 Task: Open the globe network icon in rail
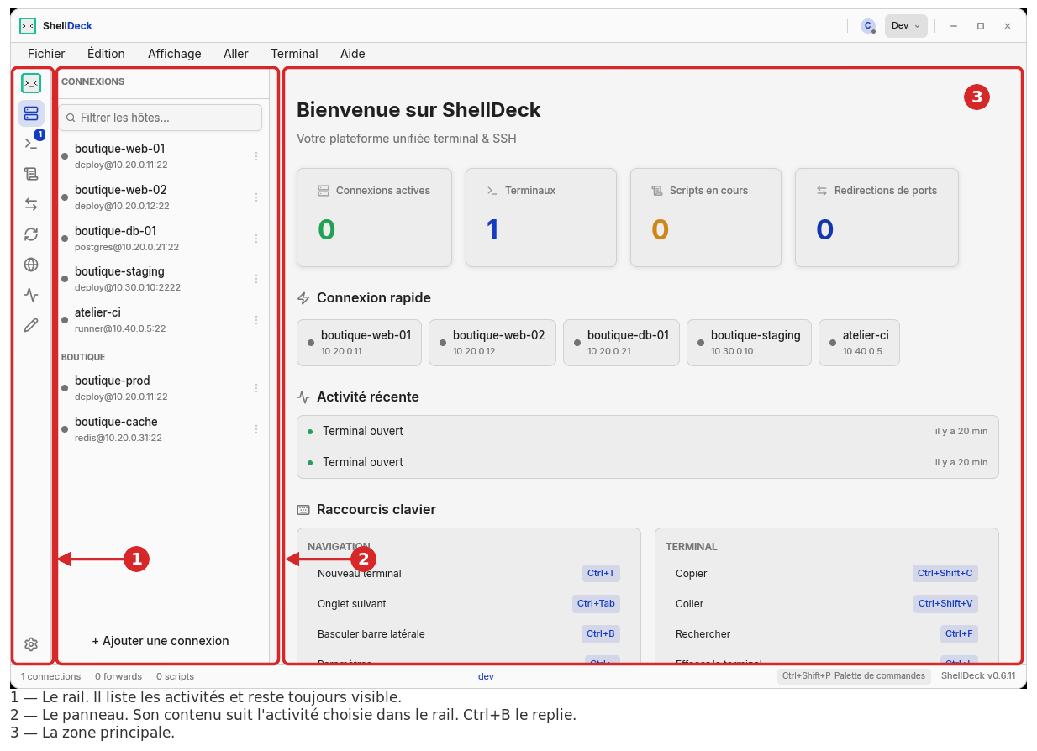[31, 265]
